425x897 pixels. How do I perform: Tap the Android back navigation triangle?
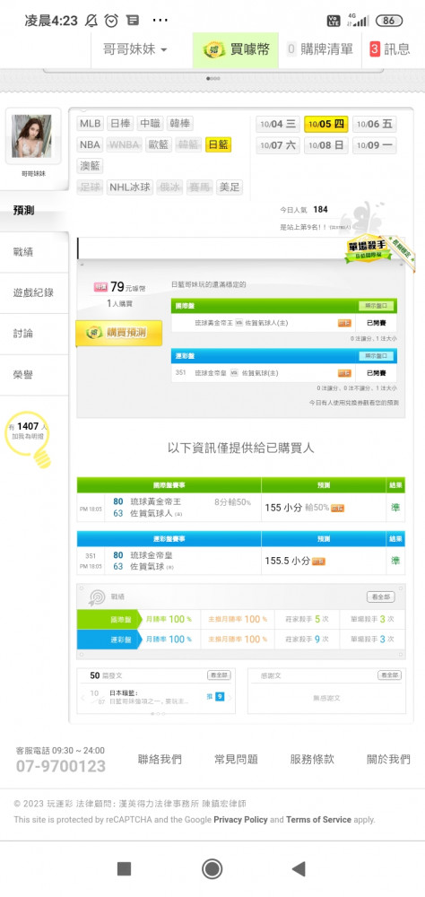click(x=299, y=869)
